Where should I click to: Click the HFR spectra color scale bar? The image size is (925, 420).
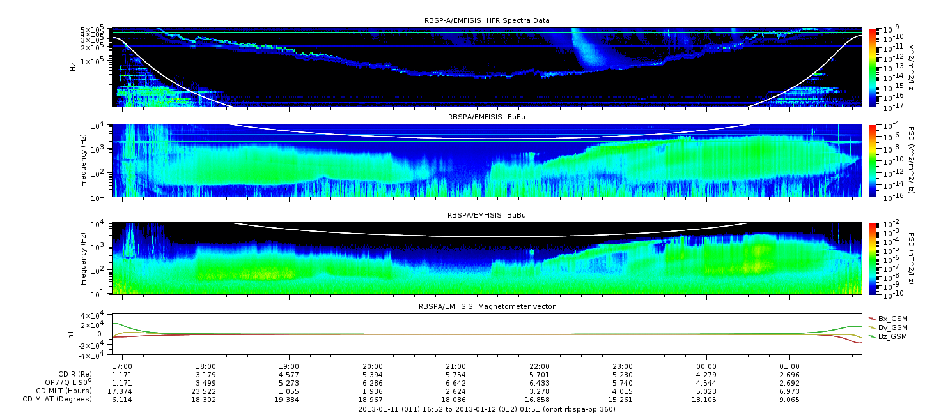(872, 67)
